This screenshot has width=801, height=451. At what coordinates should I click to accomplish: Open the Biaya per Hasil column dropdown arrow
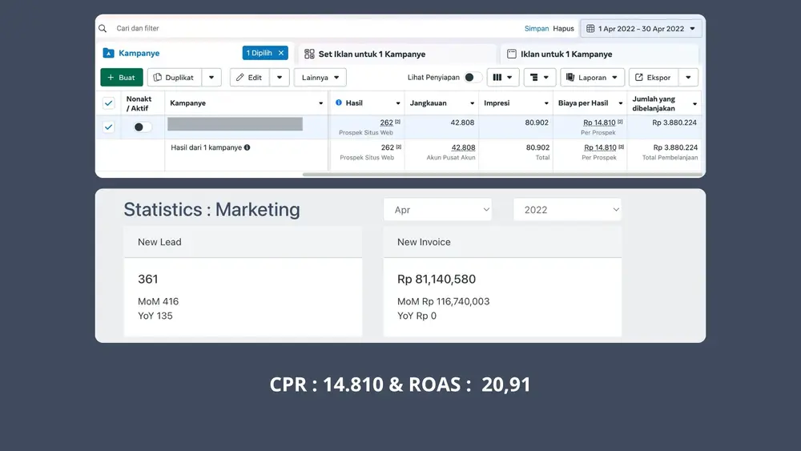[x=621, y=103]
